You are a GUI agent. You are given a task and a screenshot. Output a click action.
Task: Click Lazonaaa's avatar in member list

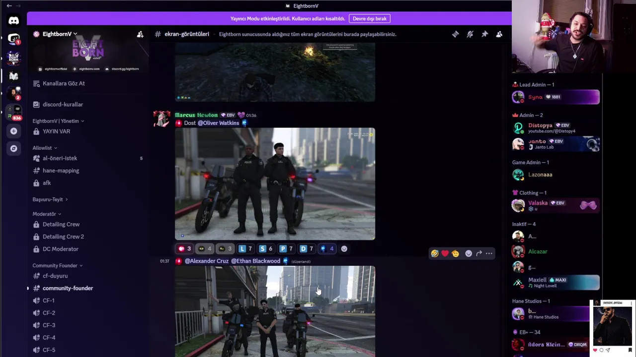pyautogui.click(x=518, y=175)
